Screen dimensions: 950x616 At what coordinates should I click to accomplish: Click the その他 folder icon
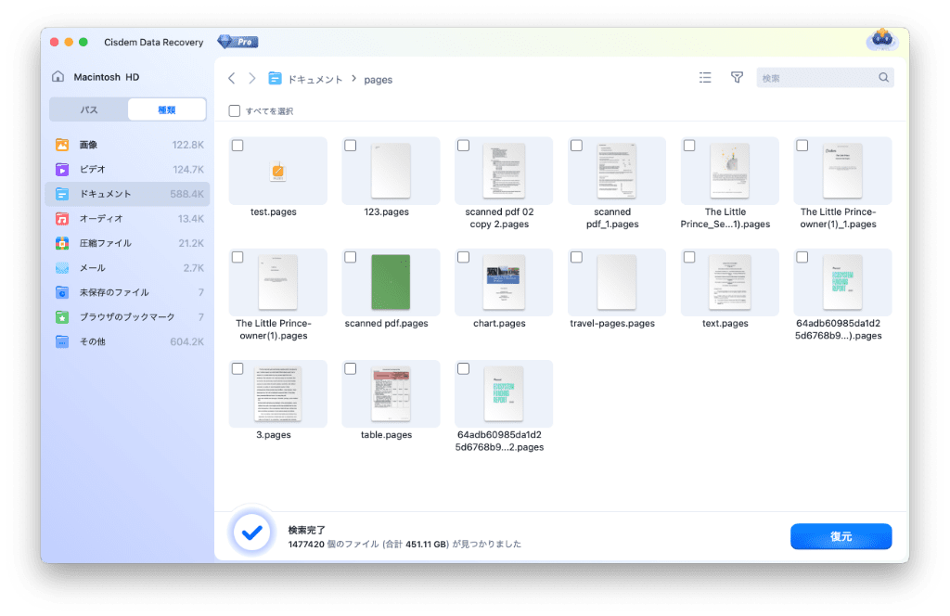click(62, 341)
